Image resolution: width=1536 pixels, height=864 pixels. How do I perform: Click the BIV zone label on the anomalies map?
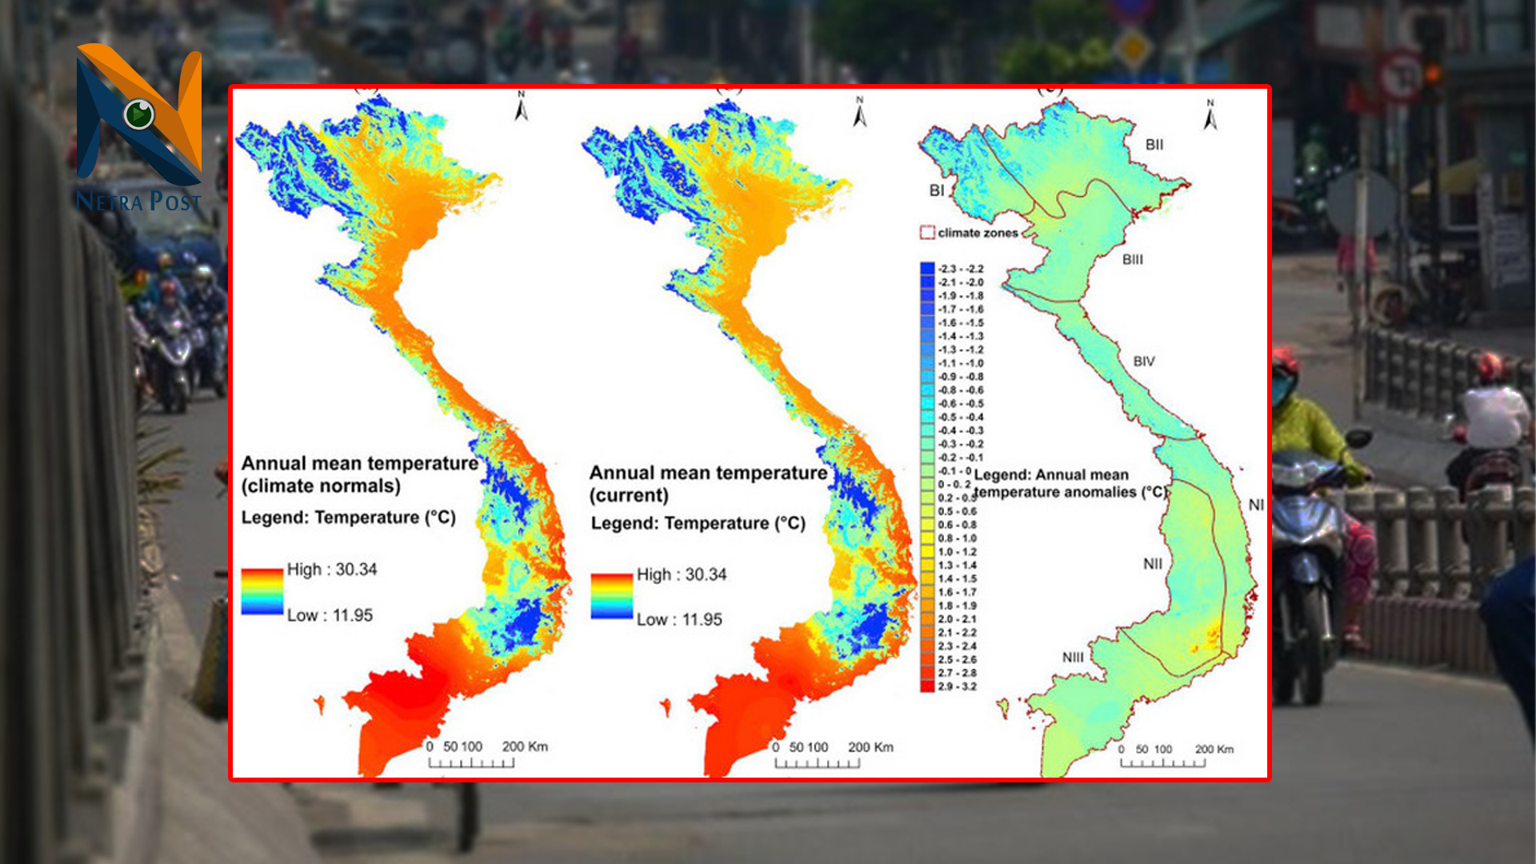tap(1144, 362)
